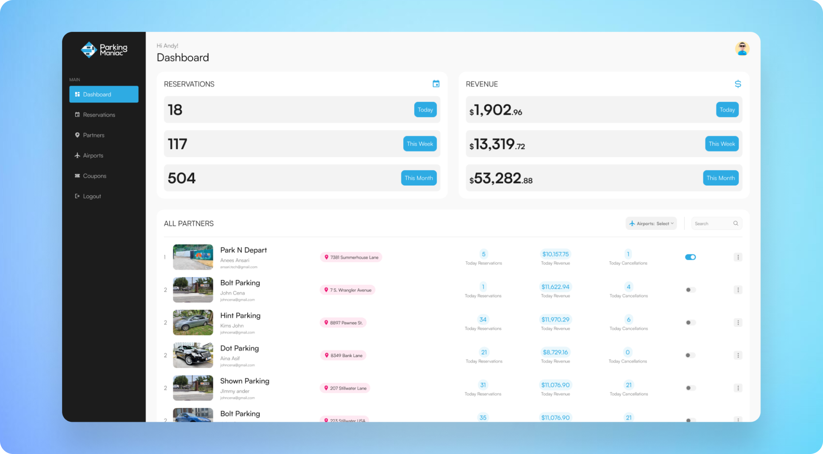Image resolution: width=823 pixels, height=454 pixels.
Task: Click $11,622.94 revenue value
Action: pos(556,287)
